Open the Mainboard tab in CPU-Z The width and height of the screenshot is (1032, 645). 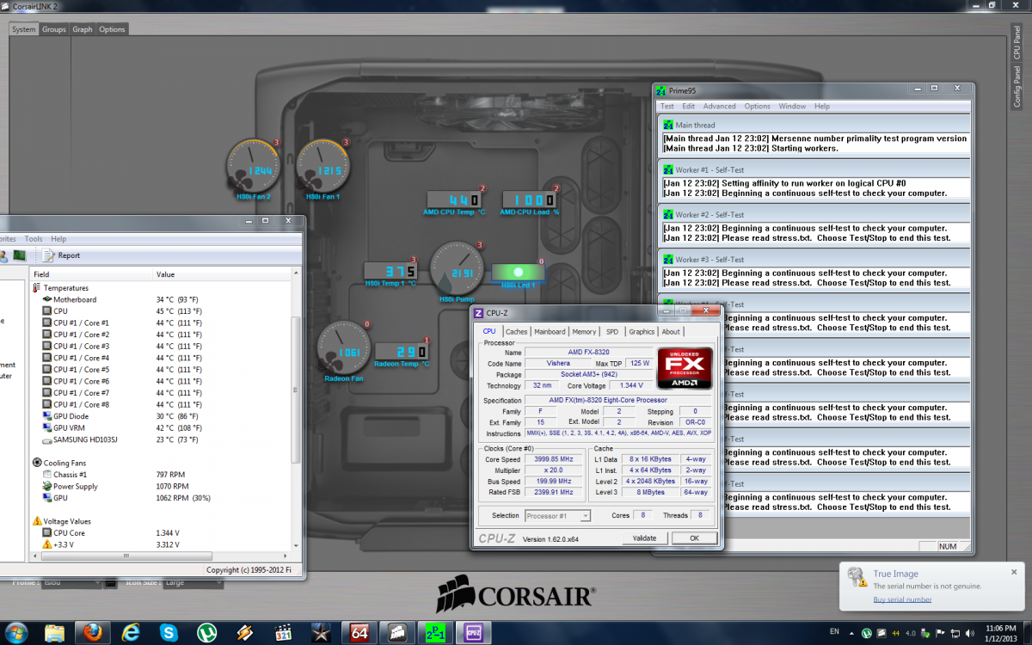[550, 331]
